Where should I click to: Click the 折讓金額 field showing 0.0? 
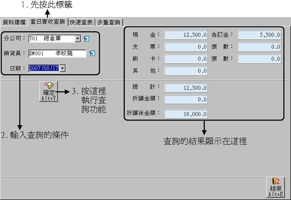click(186, 99)
